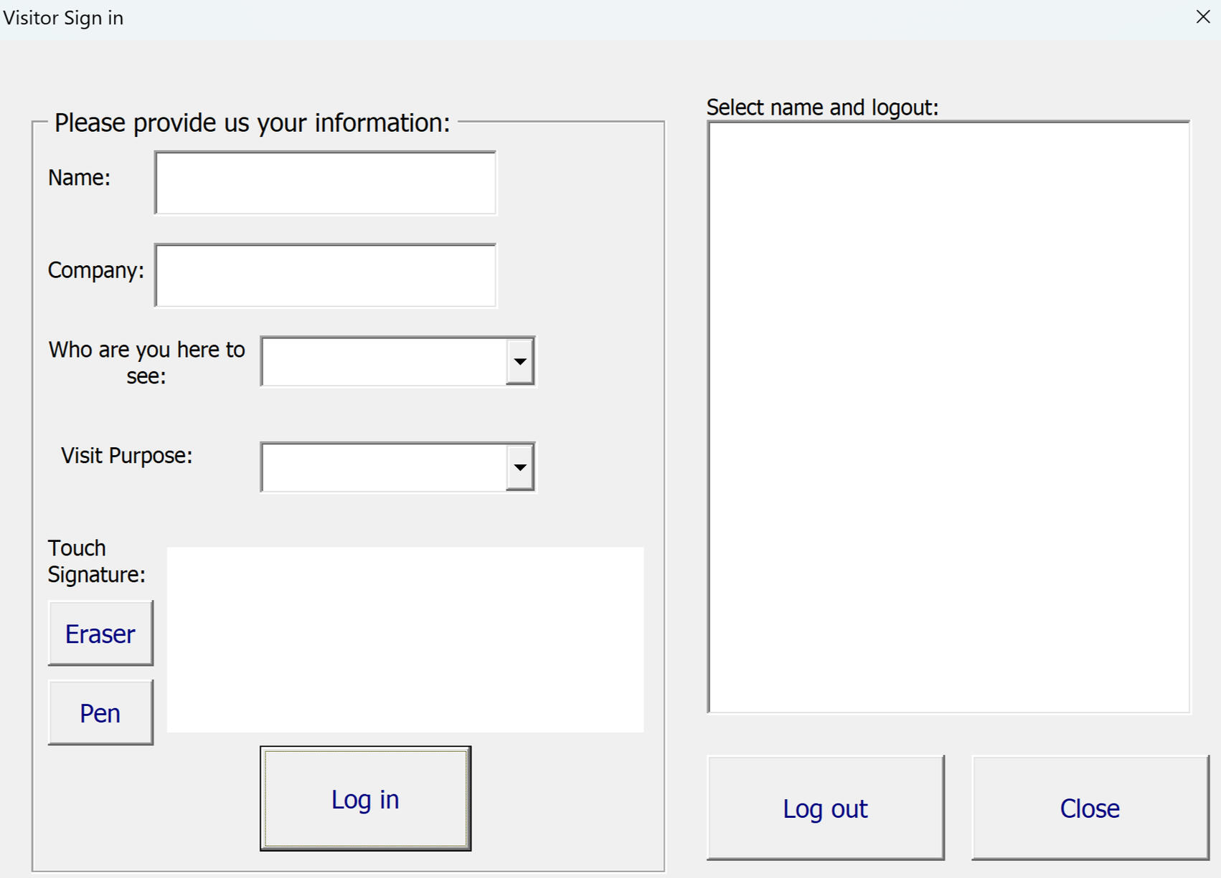Close the window with the title bar X
Image resolution: width=1221 pixels, height=878 pixels.
1203,16
